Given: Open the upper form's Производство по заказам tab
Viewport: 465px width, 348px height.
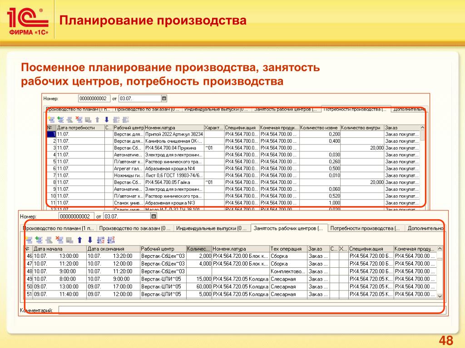Looking at the screenshot, I should [147, 110].
